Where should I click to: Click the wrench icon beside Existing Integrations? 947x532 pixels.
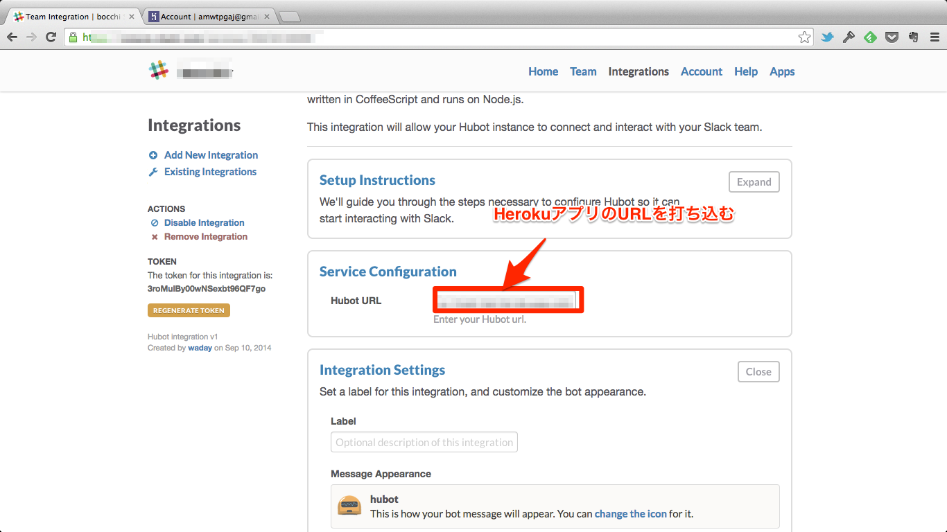coord(153,172)
